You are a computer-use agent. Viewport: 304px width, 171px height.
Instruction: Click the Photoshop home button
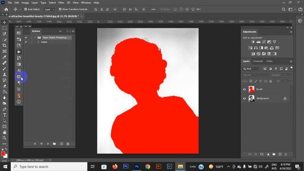pos(6,9)
